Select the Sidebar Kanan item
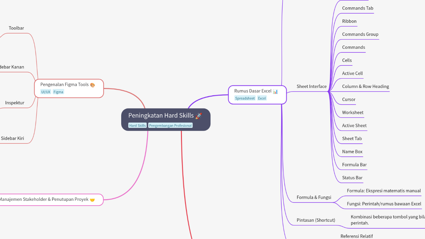 [12, 67]
